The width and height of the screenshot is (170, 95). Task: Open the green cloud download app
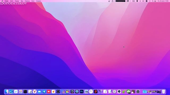[x=129, y=92]
